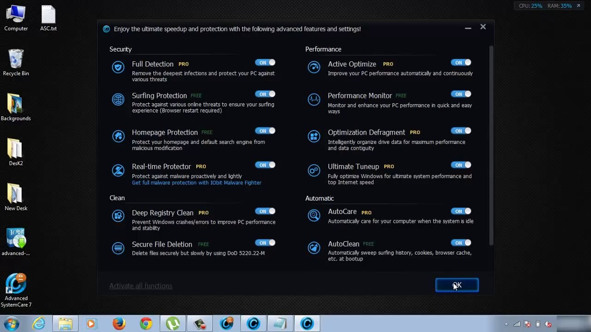Click the Homepage Protection house icon
Viewport: 591px width, 332px height.
[118, 136]
